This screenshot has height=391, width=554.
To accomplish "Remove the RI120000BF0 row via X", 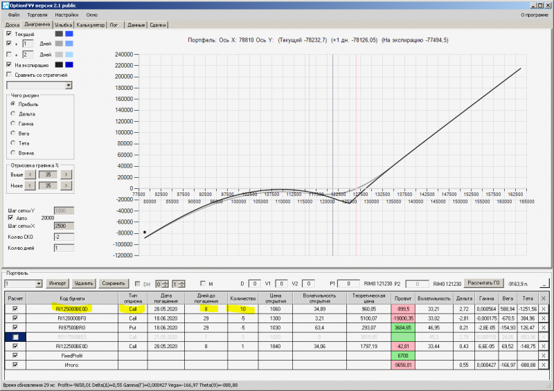I will (544, 318).
